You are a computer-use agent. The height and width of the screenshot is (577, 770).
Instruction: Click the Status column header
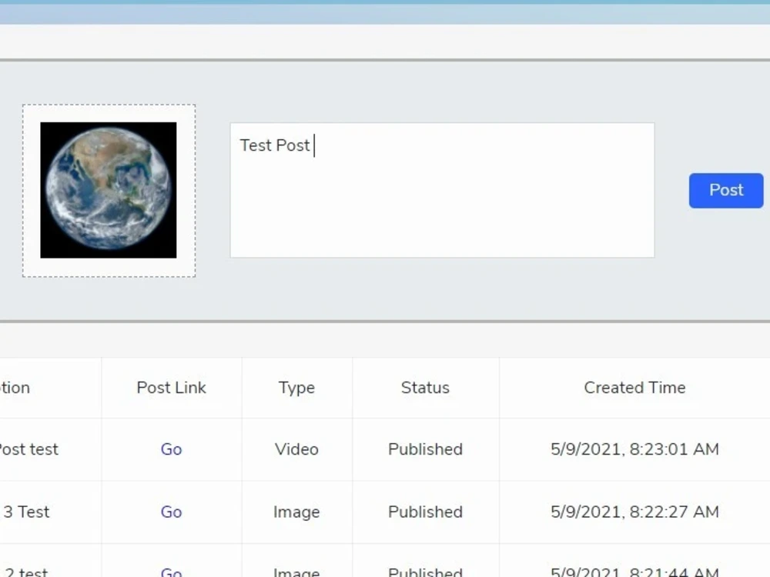point(425,388)
